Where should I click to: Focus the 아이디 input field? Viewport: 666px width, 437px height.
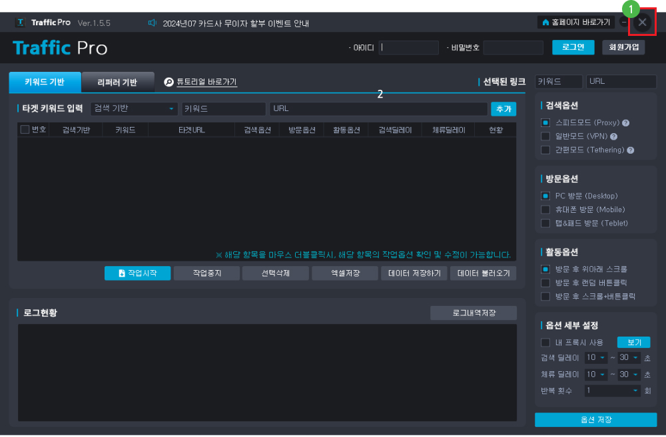[x=409, y=47]
